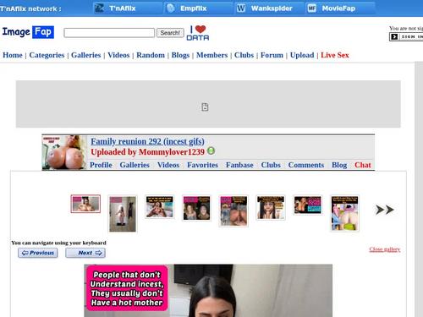Click the Sign In arrow button
The height and width of the screenshot is (317, 423).
[x=394, y=36]
